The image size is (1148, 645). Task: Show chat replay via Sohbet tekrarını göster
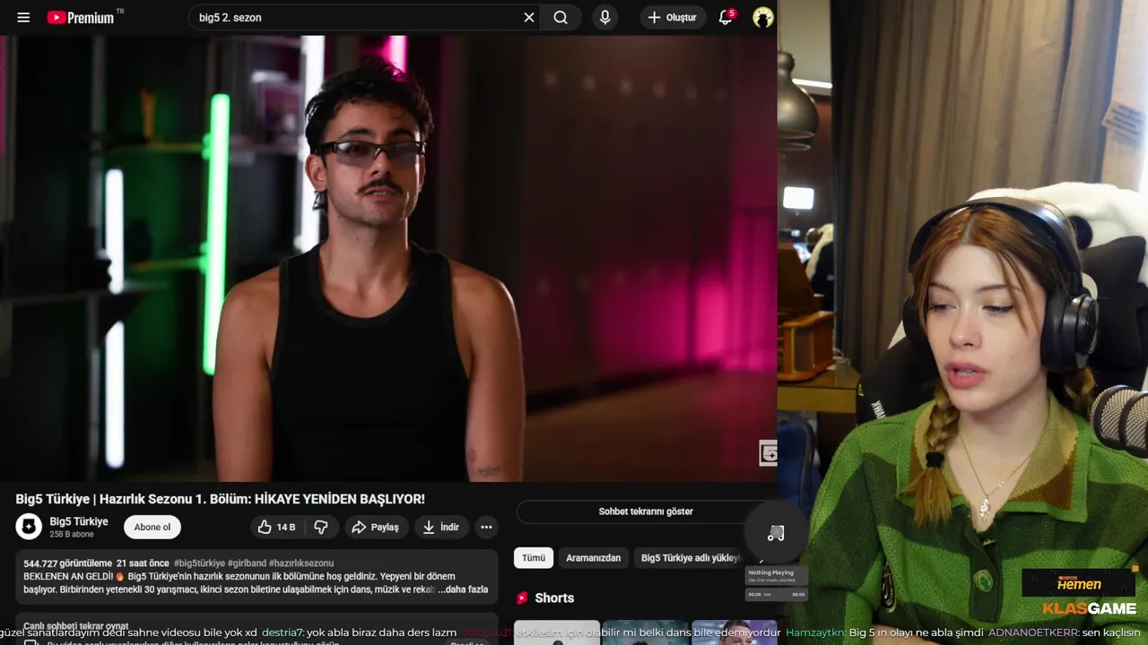point(646,512)
